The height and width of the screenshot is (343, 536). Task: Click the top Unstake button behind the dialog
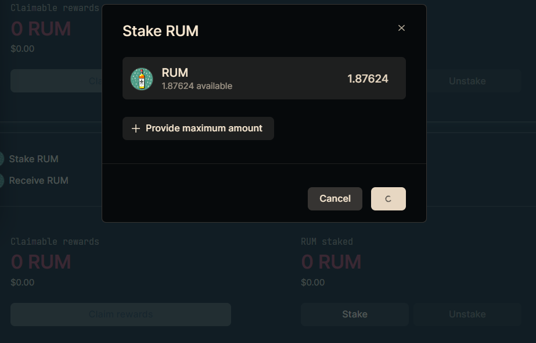(474, 81)
